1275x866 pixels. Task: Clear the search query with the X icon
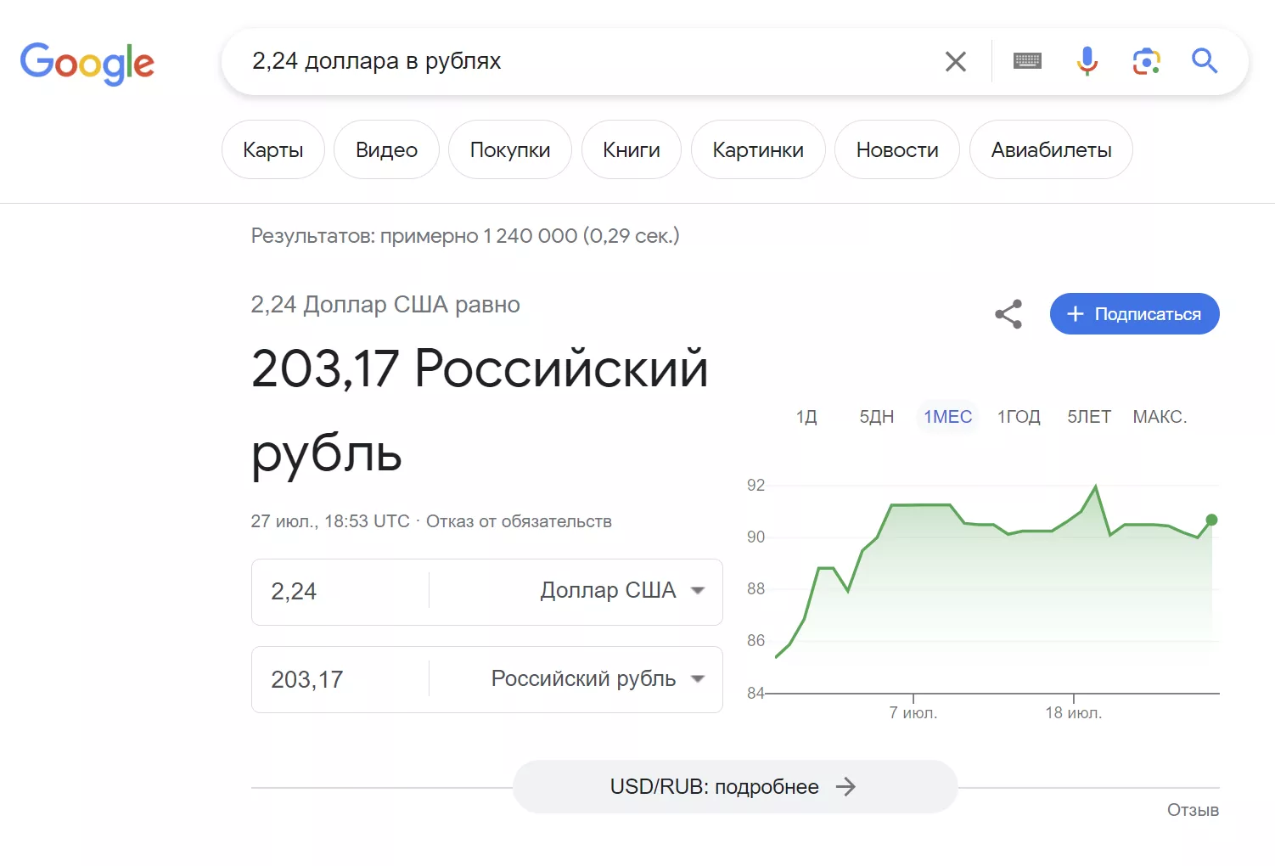(956, 61)
